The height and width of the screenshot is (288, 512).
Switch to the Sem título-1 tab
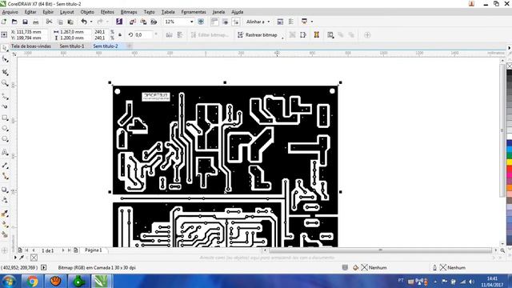(72, 46)
